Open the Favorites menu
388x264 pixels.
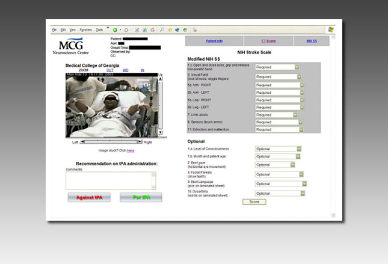point(85,29)
